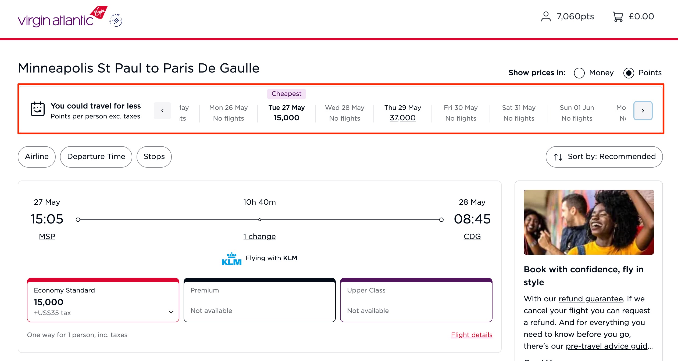Click the sort arrows icon

pyautogui.click(x=558, y=157)
